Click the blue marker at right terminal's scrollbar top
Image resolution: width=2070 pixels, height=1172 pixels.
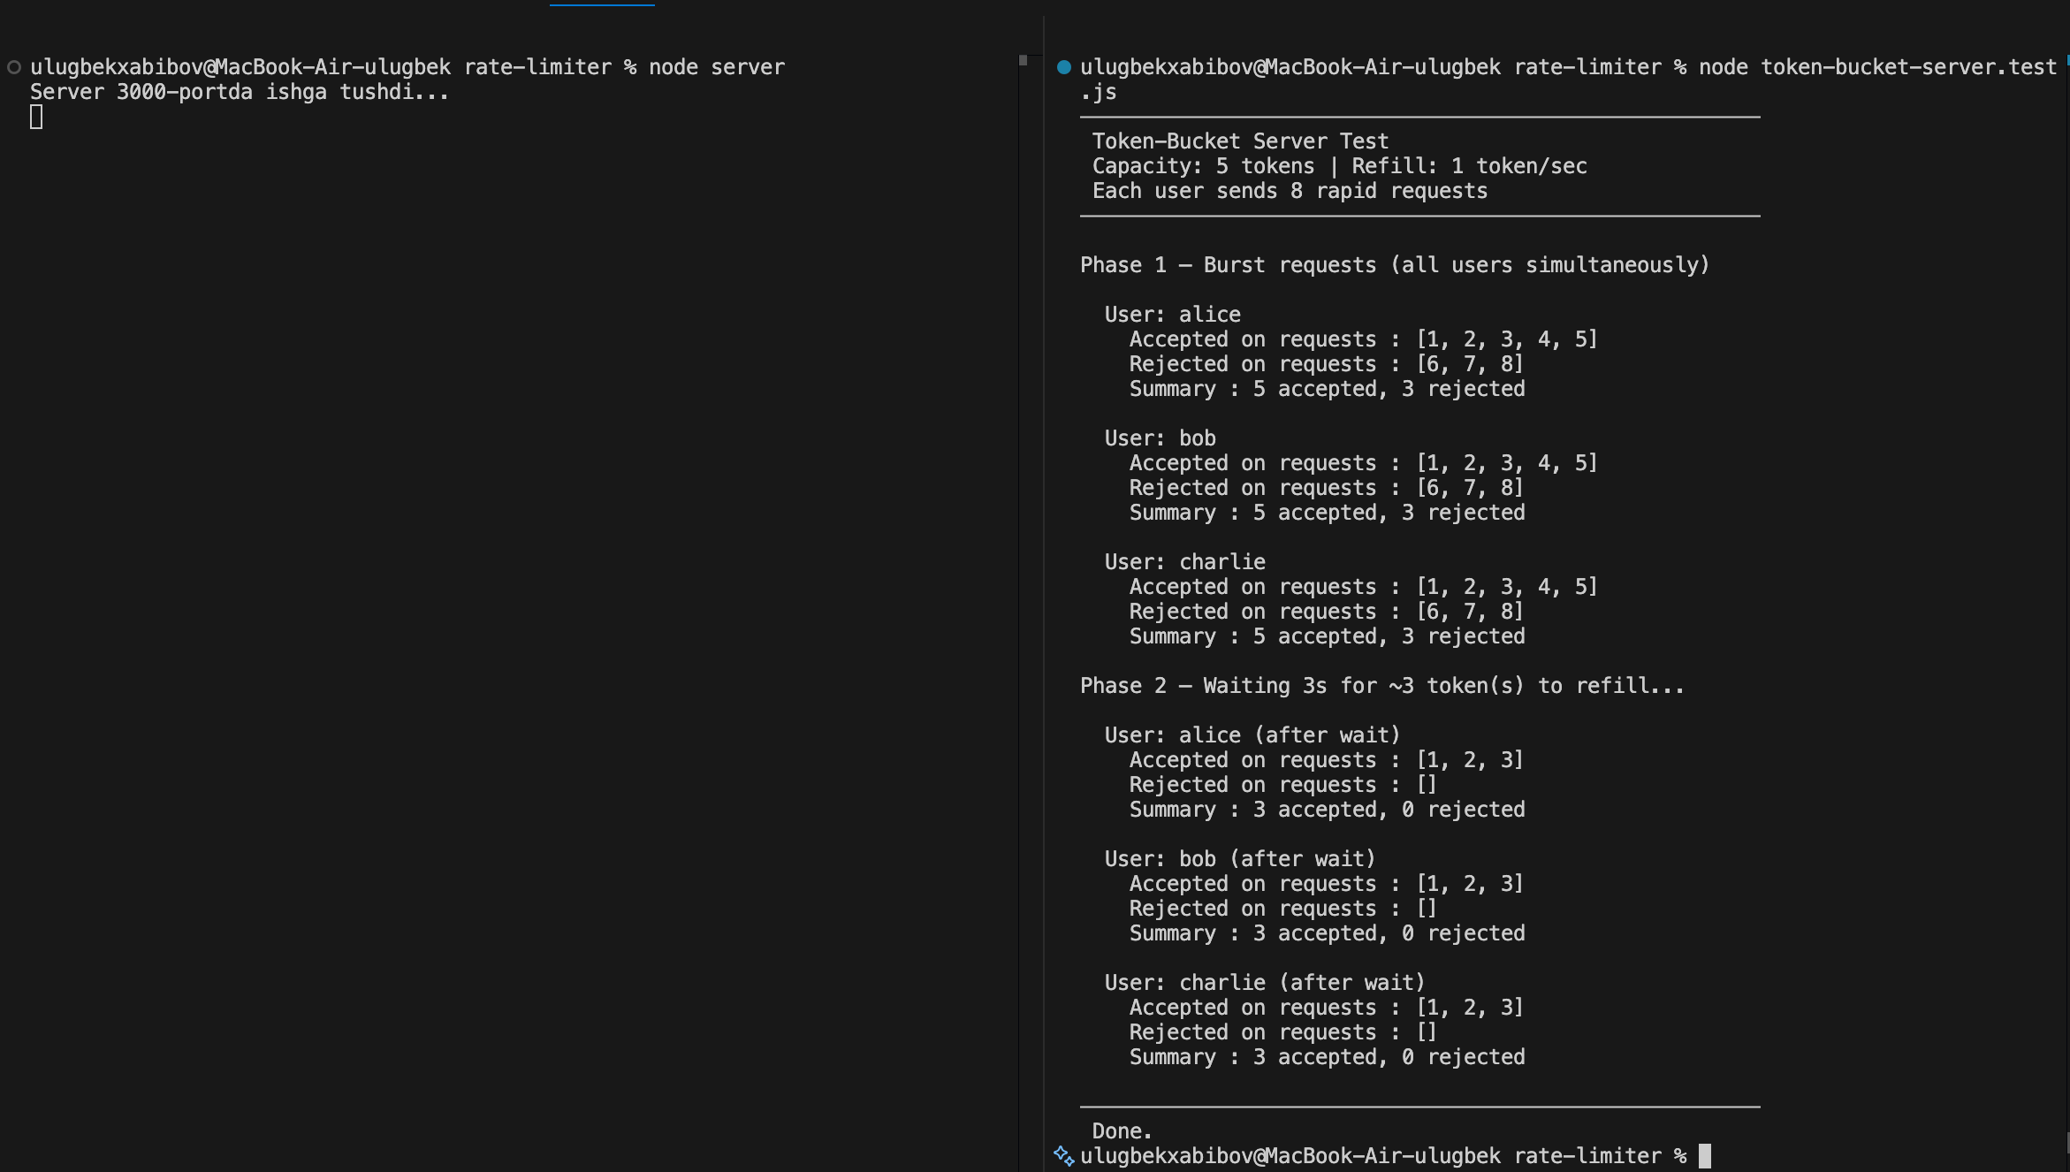coord(2067,59)
